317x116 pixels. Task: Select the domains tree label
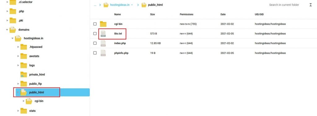point(24,29)
